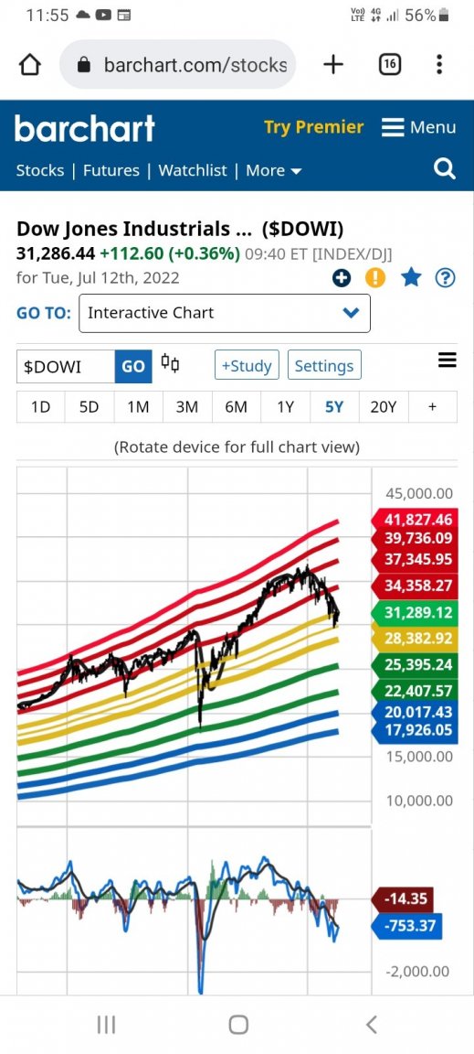Screen dimensions: 474x1054
Task: Select the 1D time range
Action: tap(41, 406)
